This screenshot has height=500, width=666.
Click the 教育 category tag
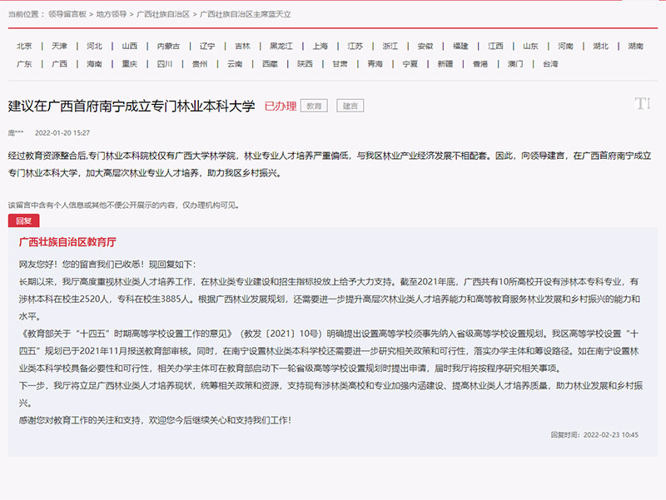point(313,106)
